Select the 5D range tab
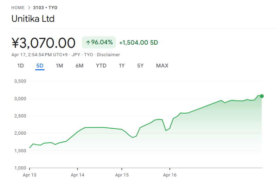 [x=40, y=65]
